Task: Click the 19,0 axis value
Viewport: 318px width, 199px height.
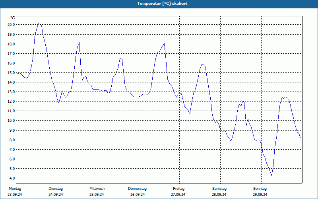Action: coord(11,34)
